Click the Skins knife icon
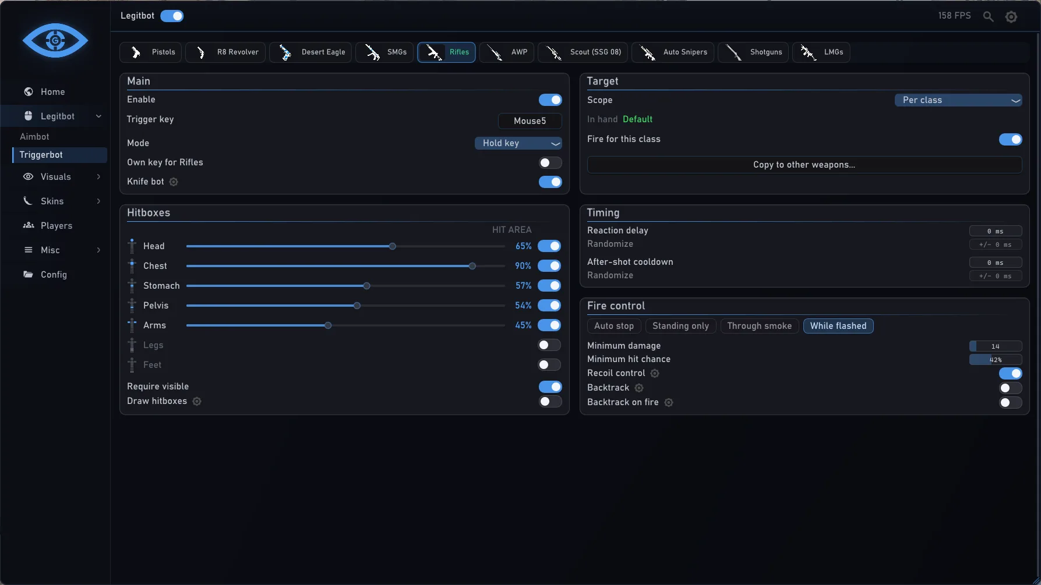The height and width of the screenshot is (585, 1041). [x=28, y=201]
